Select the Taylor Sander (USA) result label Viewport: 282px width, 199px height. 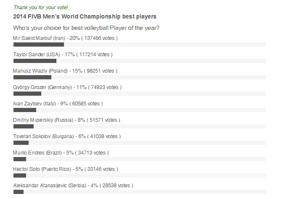tap(63, 55)
